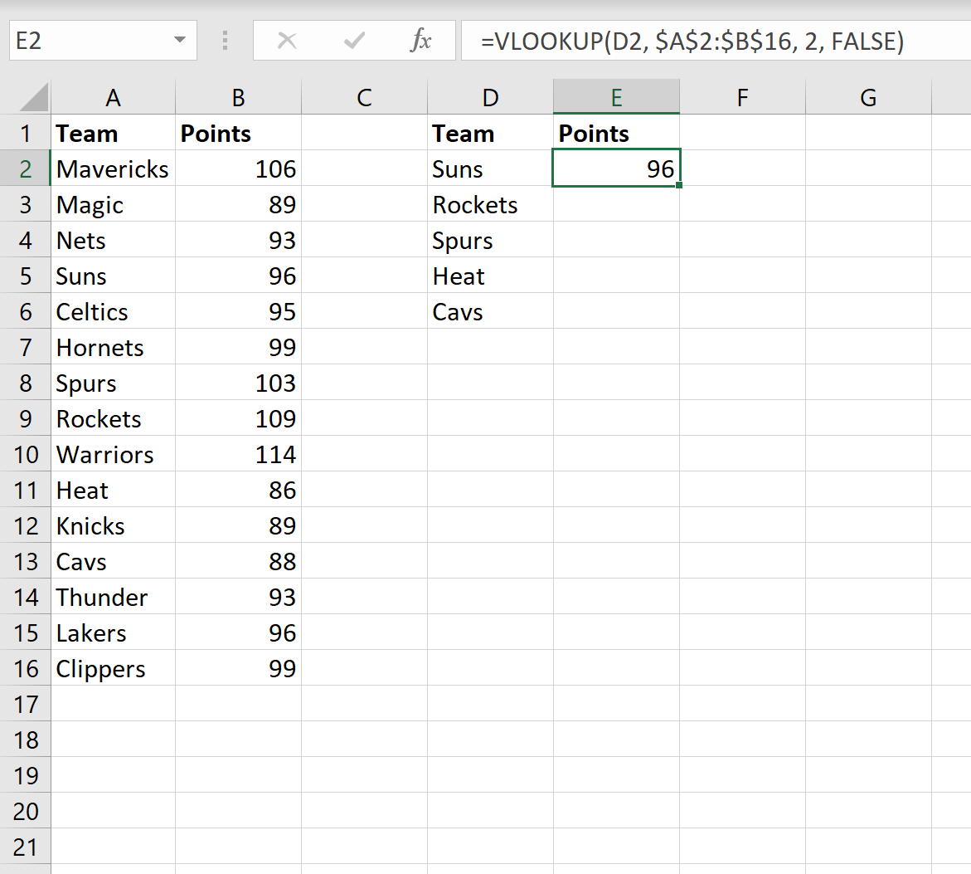The height and width of the screenshot is (874, 971).
Task: Click inside the VLOOKUP formula text
Action: point(692,41)
